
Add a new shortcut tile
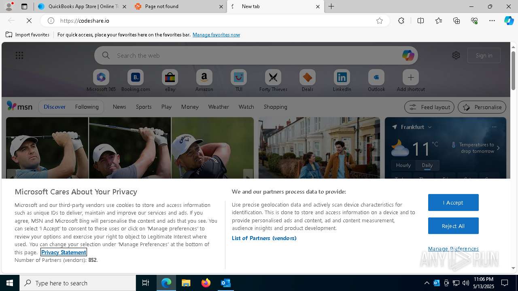click(x=411, y=80)
